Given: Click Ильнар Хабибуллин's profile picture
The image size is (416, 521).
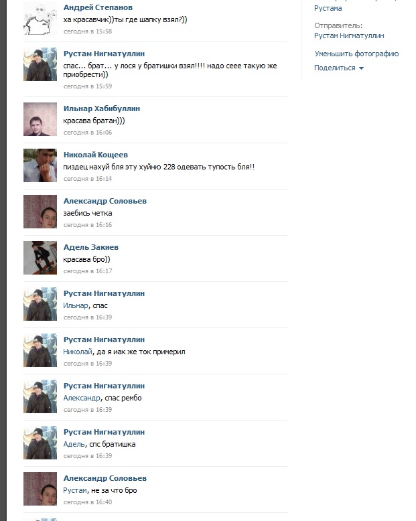Looking at the screenshot, I should click(x=40, y=119).
